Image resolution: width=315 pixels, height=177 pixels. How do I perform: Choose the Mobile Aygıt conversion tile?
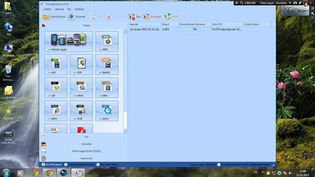point(69,41)
